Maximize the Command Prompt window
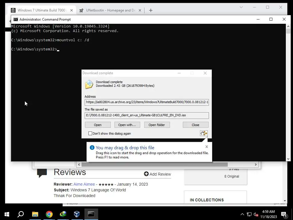This screenshot has height=220, width=293. pyautogui.click(x=271, y=19)
